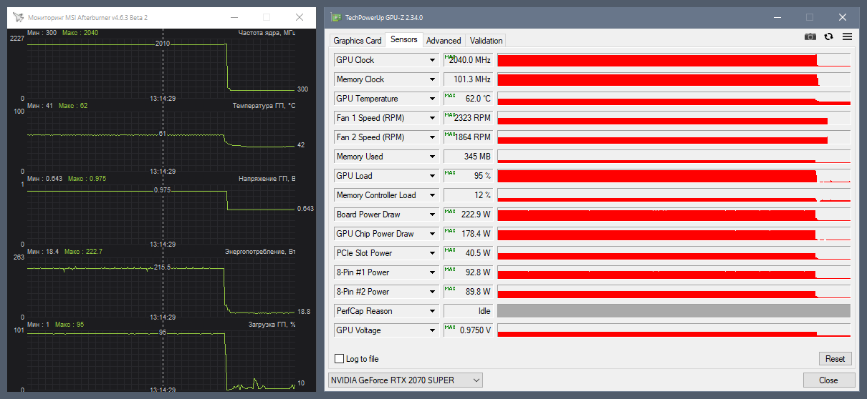867x399 pixels.
Task: Switch to the Graphics Card tab
Action: [358, 41]
